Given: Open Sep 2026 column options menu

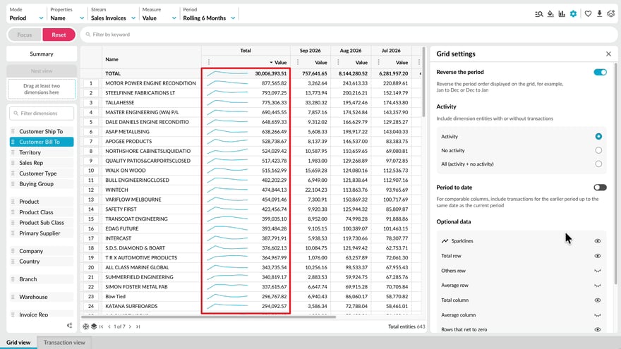Looking at the screenshot, I should 297,62.
